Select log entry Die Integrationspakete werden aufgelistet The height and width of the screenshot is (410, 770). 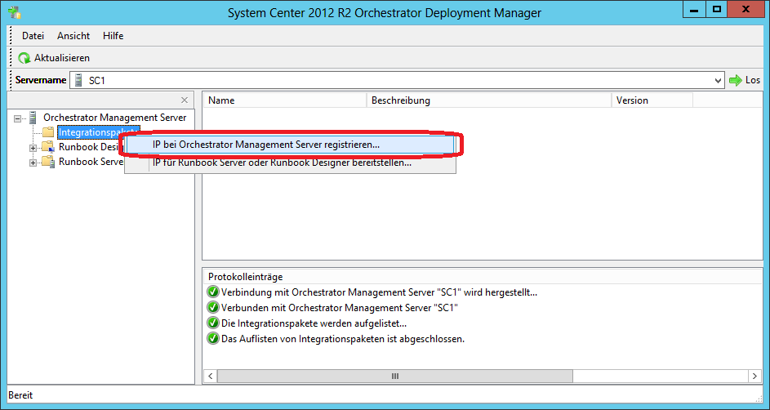point(314,323)
